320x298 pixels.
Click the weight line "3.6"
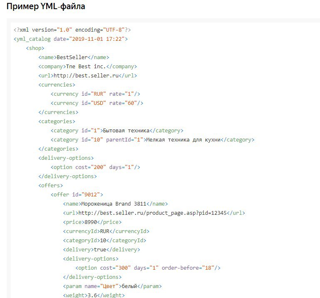pyautogui.click(x=94, y=295)
